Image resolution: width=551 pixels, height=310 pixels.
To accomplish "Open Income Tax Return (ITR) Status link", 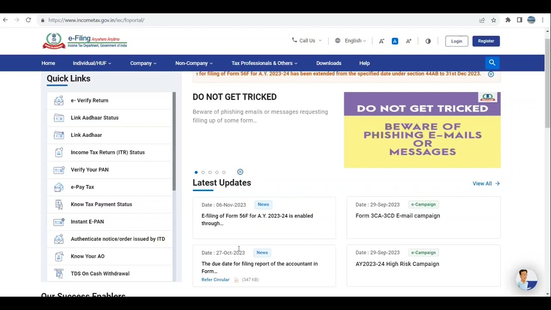I will coord(110,152).
